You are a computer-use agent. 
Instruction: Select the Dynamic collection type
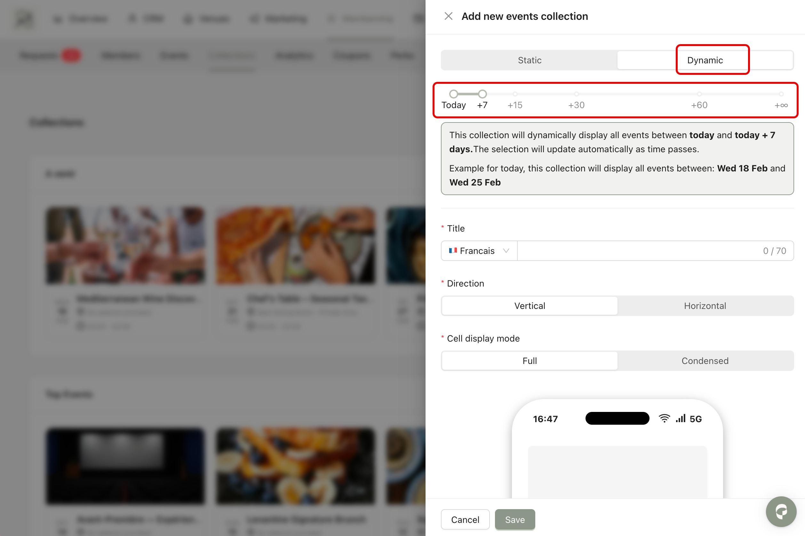coord(705,60)
